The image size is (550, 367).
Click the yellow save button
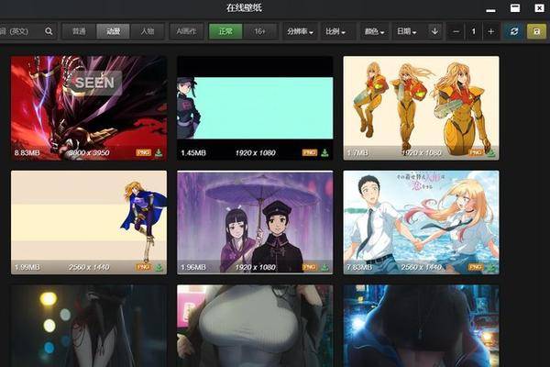pyautogui.click(x=536, y=31)
